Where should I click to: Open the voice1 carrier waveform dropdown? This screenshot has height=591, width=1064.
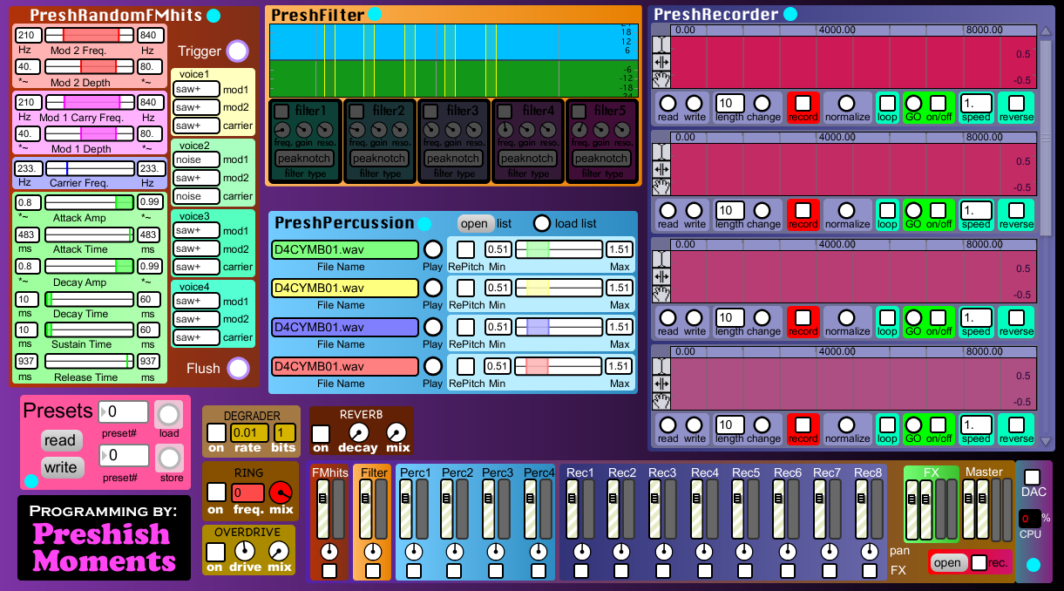click(196, 125)
